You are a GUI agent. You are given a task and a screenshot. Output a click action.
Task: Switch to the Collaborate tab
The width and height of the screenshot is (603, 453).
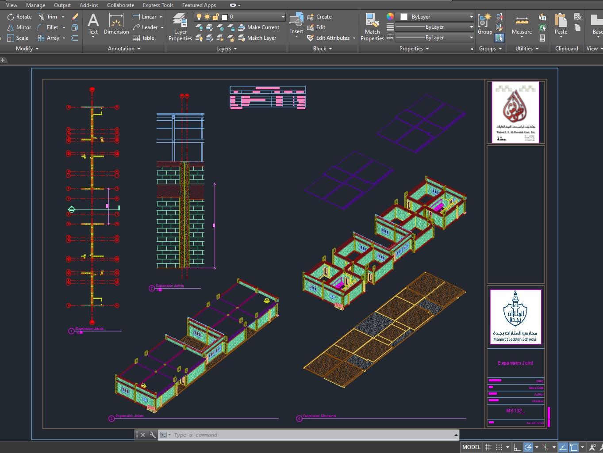pos(120,5)
